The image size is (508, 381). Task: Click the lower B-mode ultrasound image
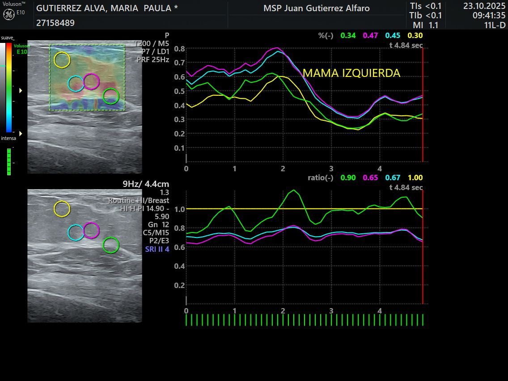point(85,256)
